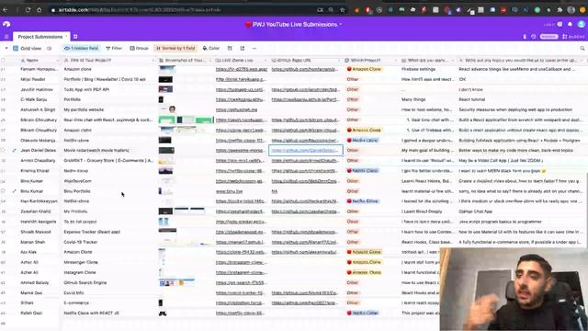Reload the page with the browser refresh icon

[x=28, y=10]
